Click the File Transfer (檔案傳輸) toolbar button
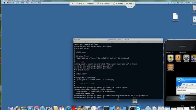 pos(118,3)
